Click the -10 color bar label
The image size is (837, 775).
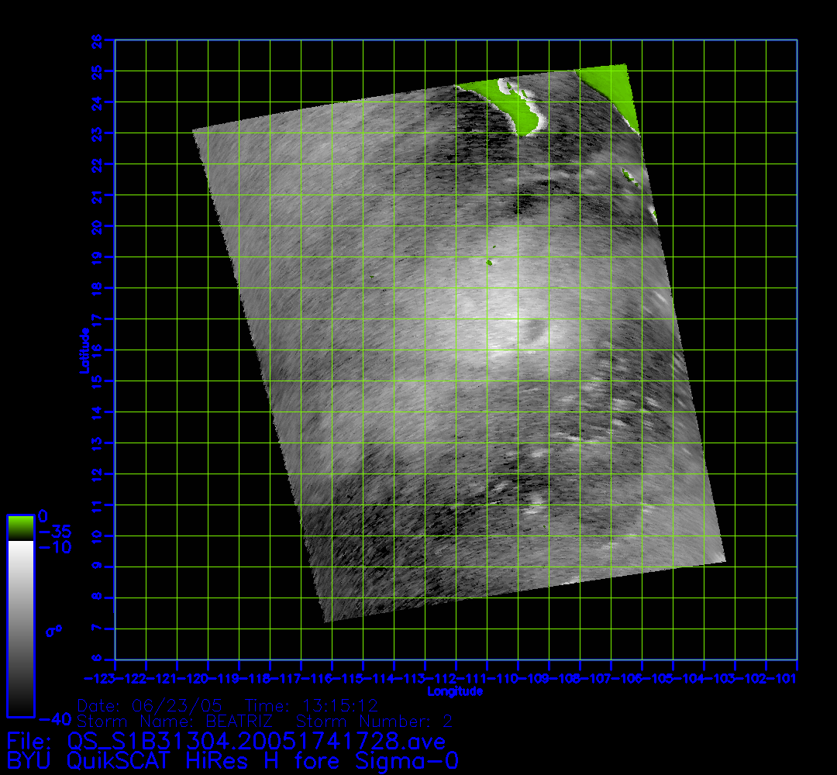coord(54,548)
